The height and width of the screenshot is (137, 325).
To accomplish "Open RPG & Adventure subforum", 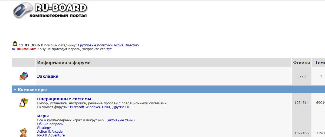I will coord(51,135).
